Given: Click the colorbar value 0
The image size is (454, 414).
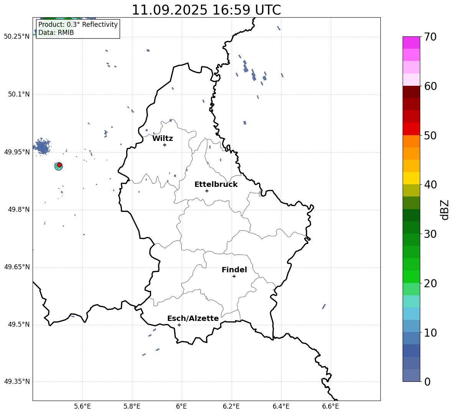Looking at the screenshot, I should click(428, 381).
